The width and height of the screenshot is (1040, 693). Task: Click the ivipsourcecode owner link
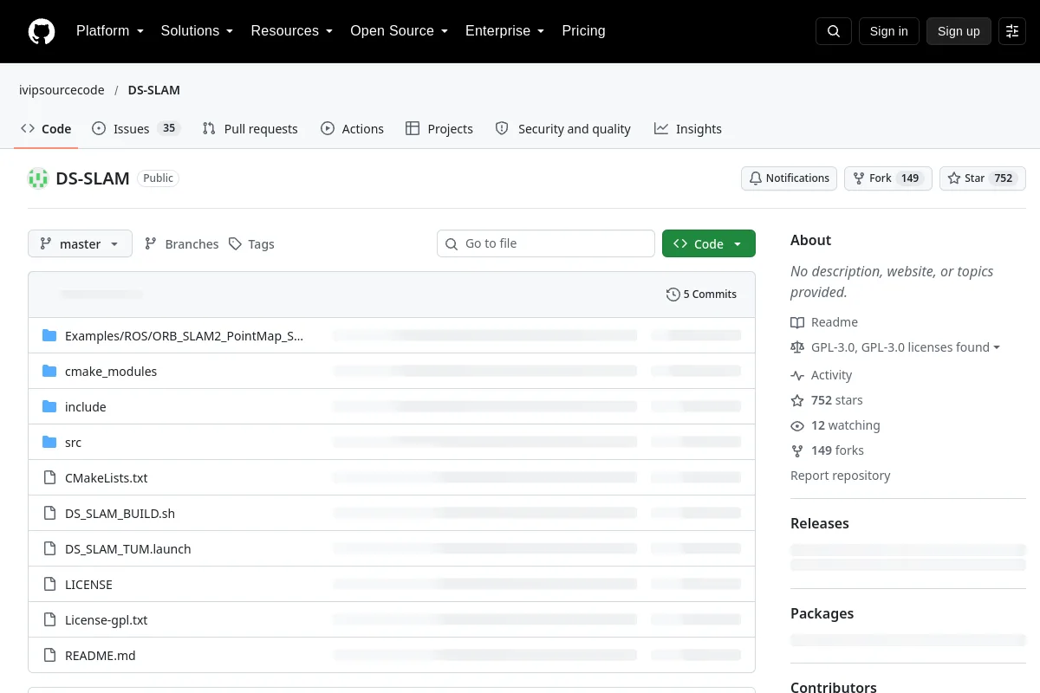click(x=62, y=90)
